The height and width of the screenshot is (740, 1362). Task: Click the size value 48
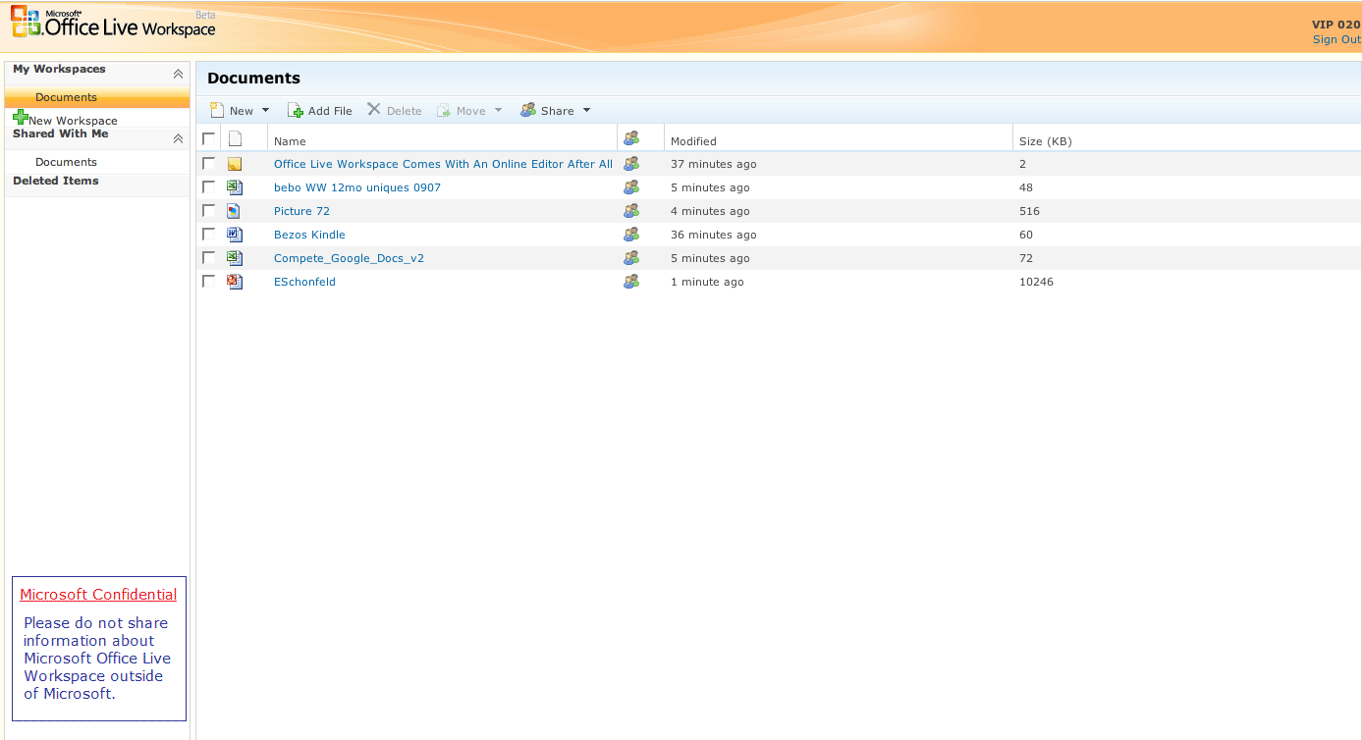point(1026,187)
